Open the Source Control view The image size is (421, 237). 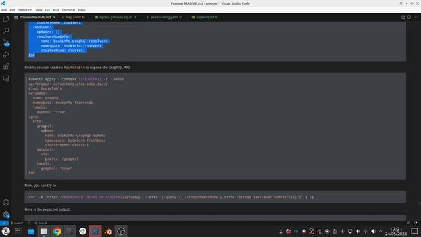[6, 43]
